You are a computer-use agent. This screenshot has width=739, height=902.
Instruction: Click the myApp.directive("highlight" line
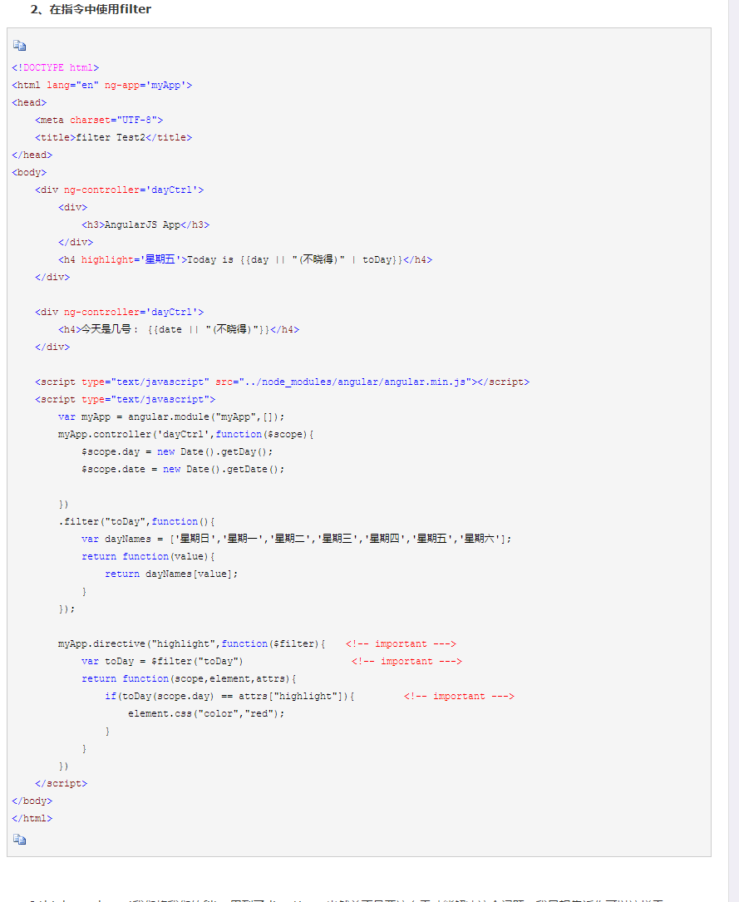[191, 643]
